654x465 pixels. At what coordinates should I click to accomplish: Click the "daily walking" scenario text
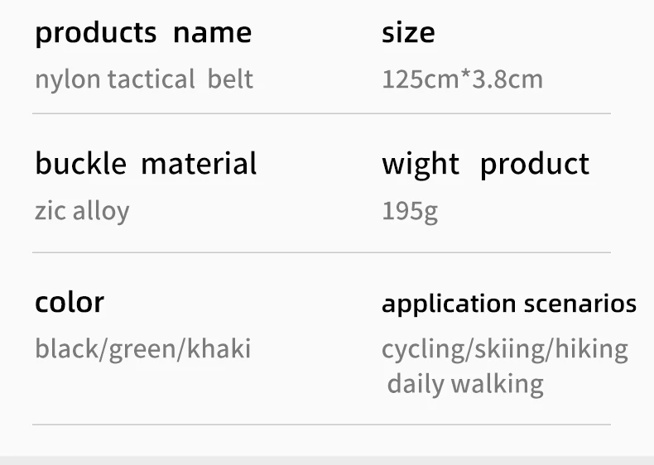coord(465,384)
